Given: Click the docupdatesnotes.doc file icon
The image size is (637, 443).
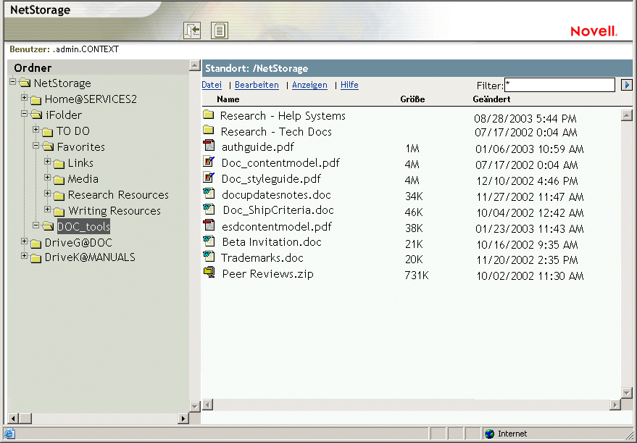Looking at the screenshot, I should click(x=209, y=193).
